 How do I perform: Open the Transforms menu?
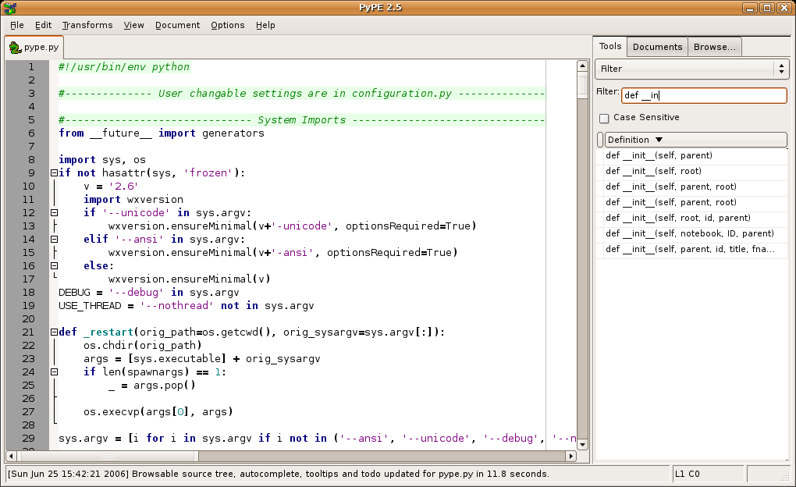[87, 25]
